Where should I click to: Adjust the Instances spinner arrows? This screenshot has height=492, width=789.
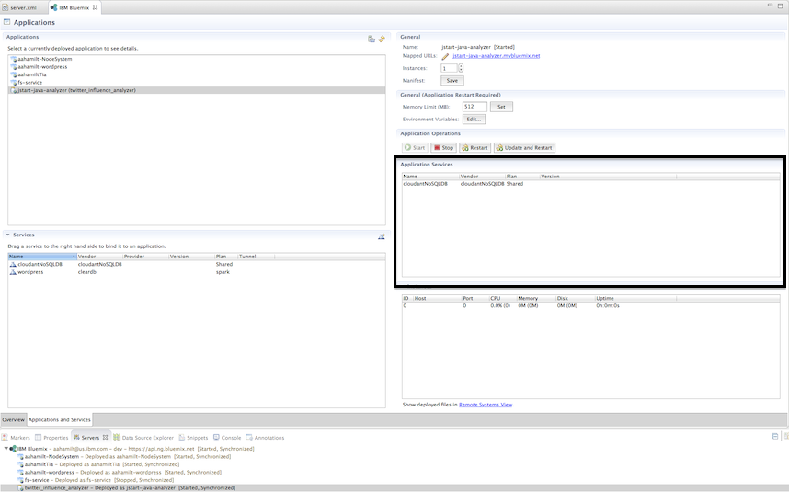(461, 68)
